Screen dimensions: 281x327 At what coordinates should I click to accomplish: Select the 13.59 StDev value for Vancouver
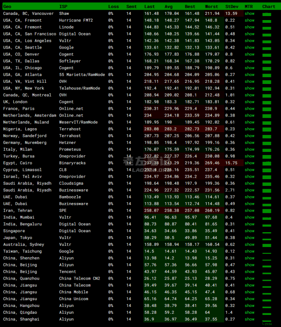[x=231, y=14]
